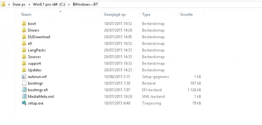Viewport: 262px width, 125px height.
Task: Open the arrow before Deze pc
Action: [9, 5]
